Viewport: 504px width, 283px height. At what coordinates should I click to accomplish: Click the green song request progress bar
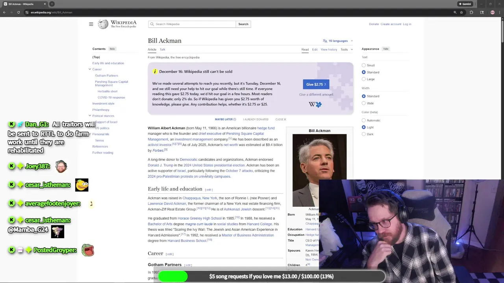(x=173, y=276)
